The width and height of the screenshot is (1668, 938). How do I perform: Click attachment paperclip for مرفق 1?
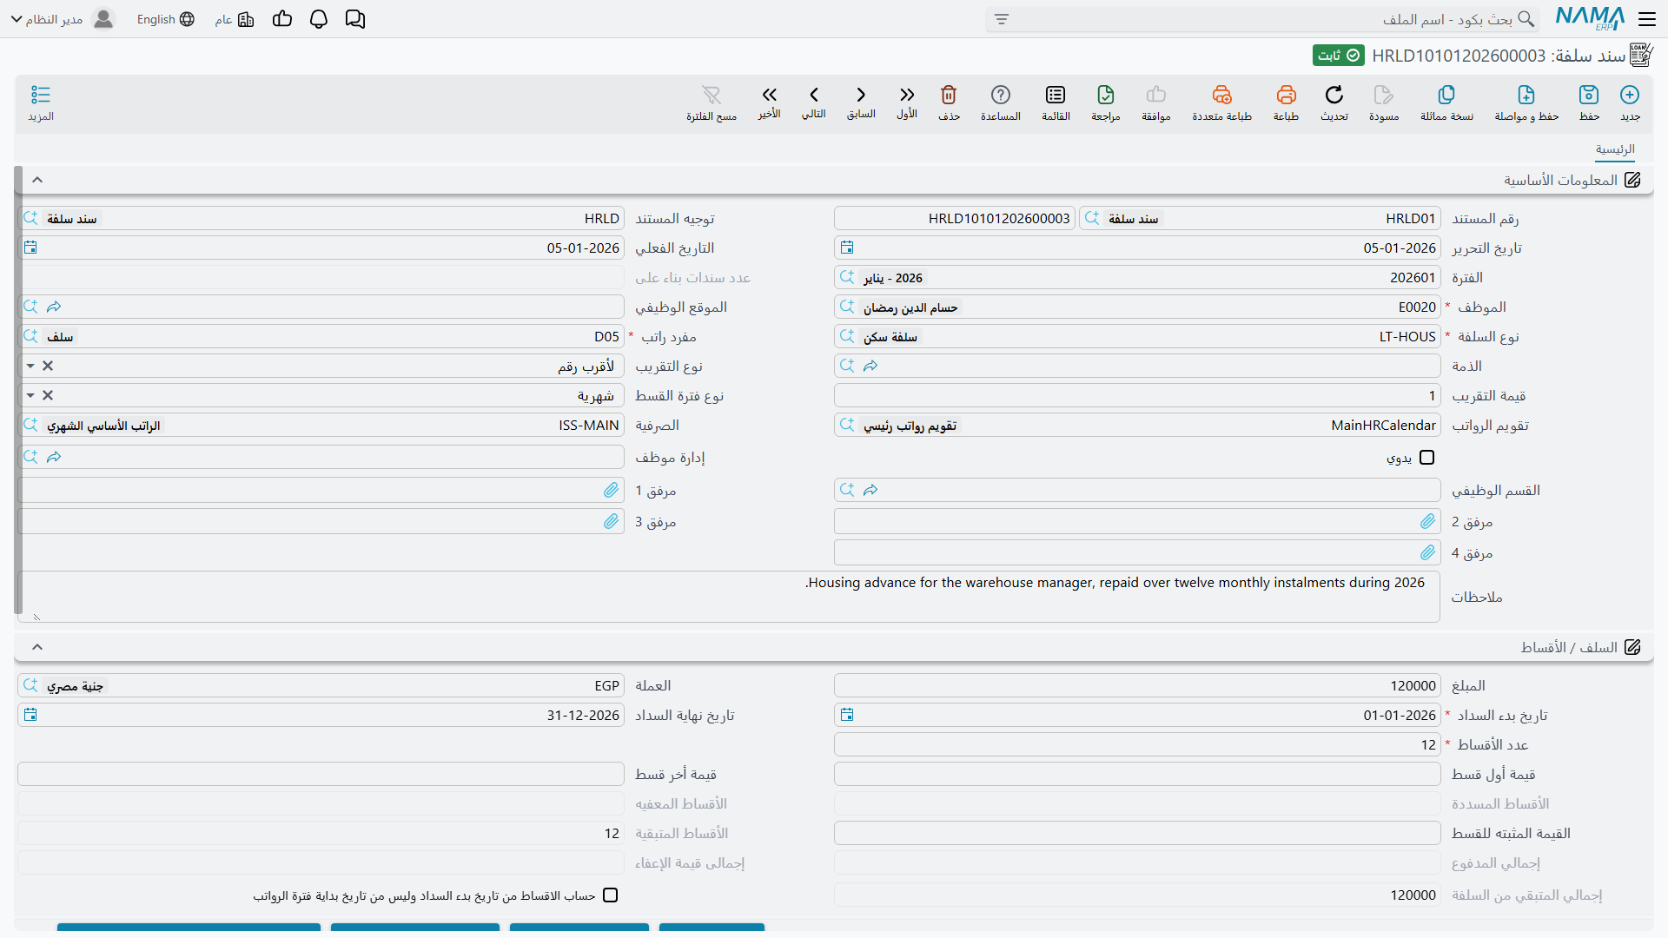[612, 490]
